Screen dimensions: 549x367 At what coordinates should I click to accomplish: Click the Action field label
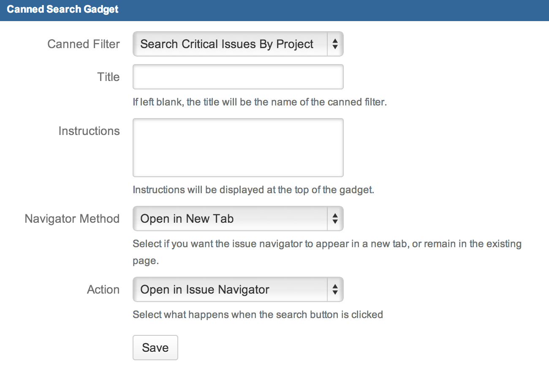click(103, 289)
